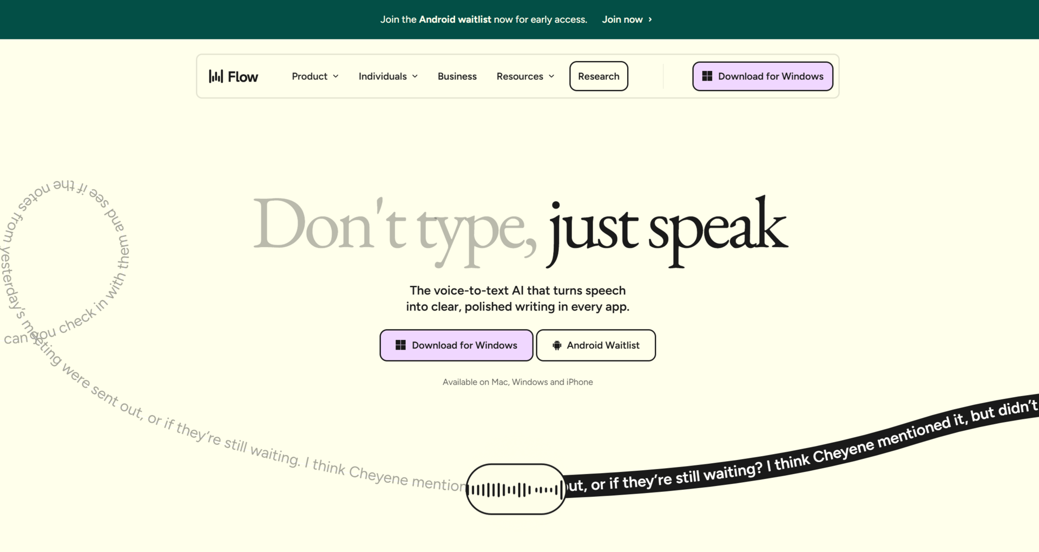The image size is (1039, 552).
Task: Click the voice waveform pill
Action: [516, 489]
